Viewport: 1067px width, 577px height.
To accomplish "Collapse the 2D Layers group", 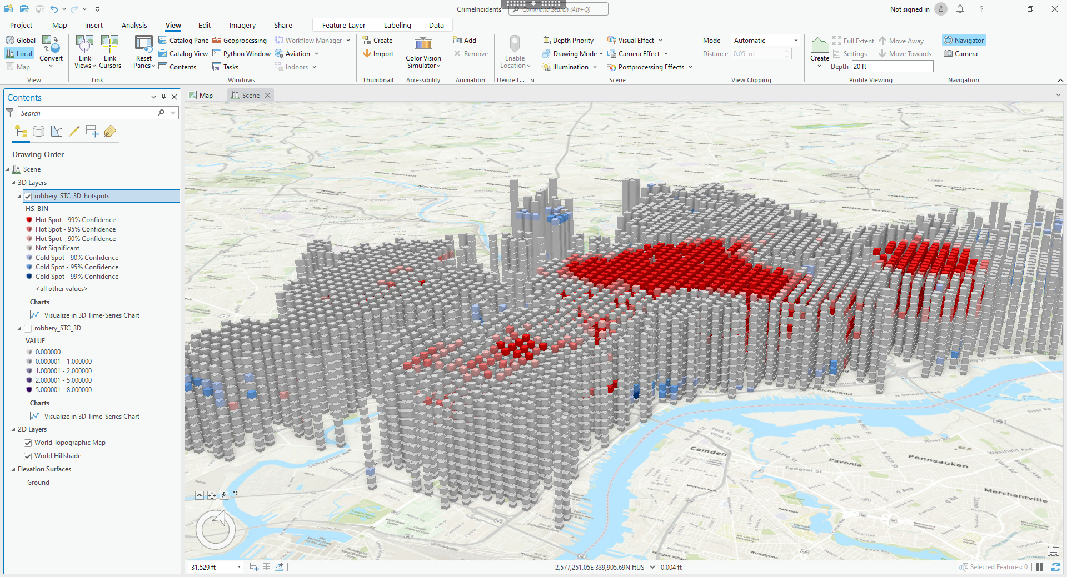I will (13, 429).
